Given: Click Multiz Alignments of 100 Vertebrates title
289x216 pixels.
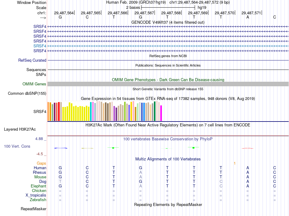Looking at the screenshot, I should coord(168,159).
